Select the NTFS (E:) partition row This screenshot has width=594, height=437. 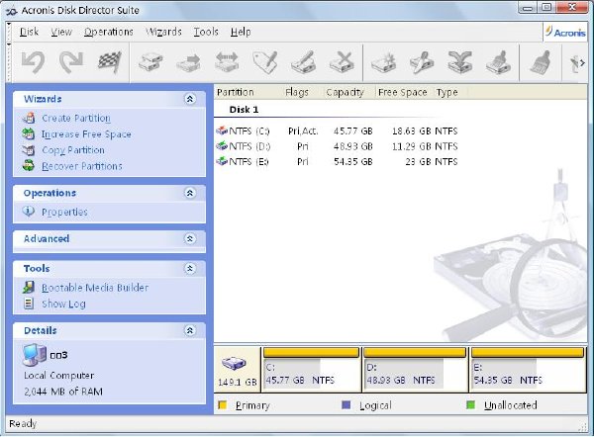337,162
